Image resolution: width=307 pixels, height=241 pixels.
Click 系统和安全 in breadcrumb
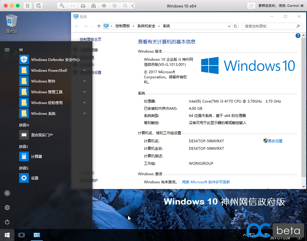coord(146,26)
